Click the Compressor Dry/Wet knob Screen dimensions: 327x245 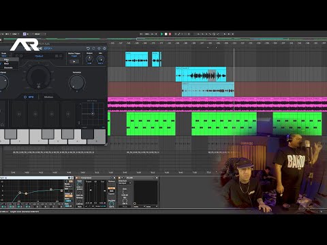(x=112, y=203)
